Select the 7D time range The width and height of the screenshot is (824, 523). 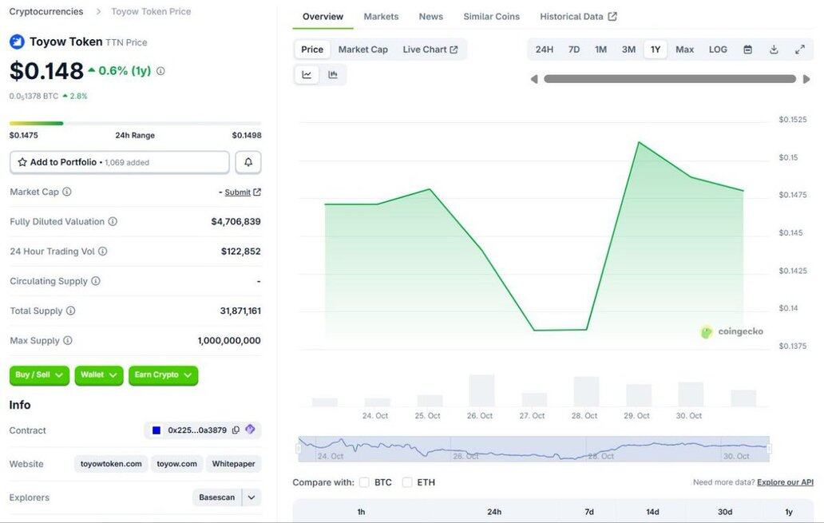[574, 50]
